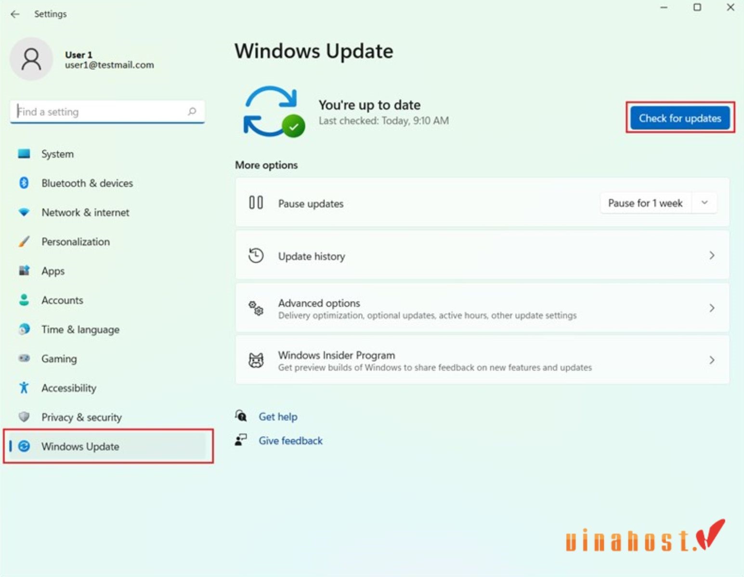Screen dimensions: 744x577
Task: Click the User 1 name text
Action: [x=78, y=55]
